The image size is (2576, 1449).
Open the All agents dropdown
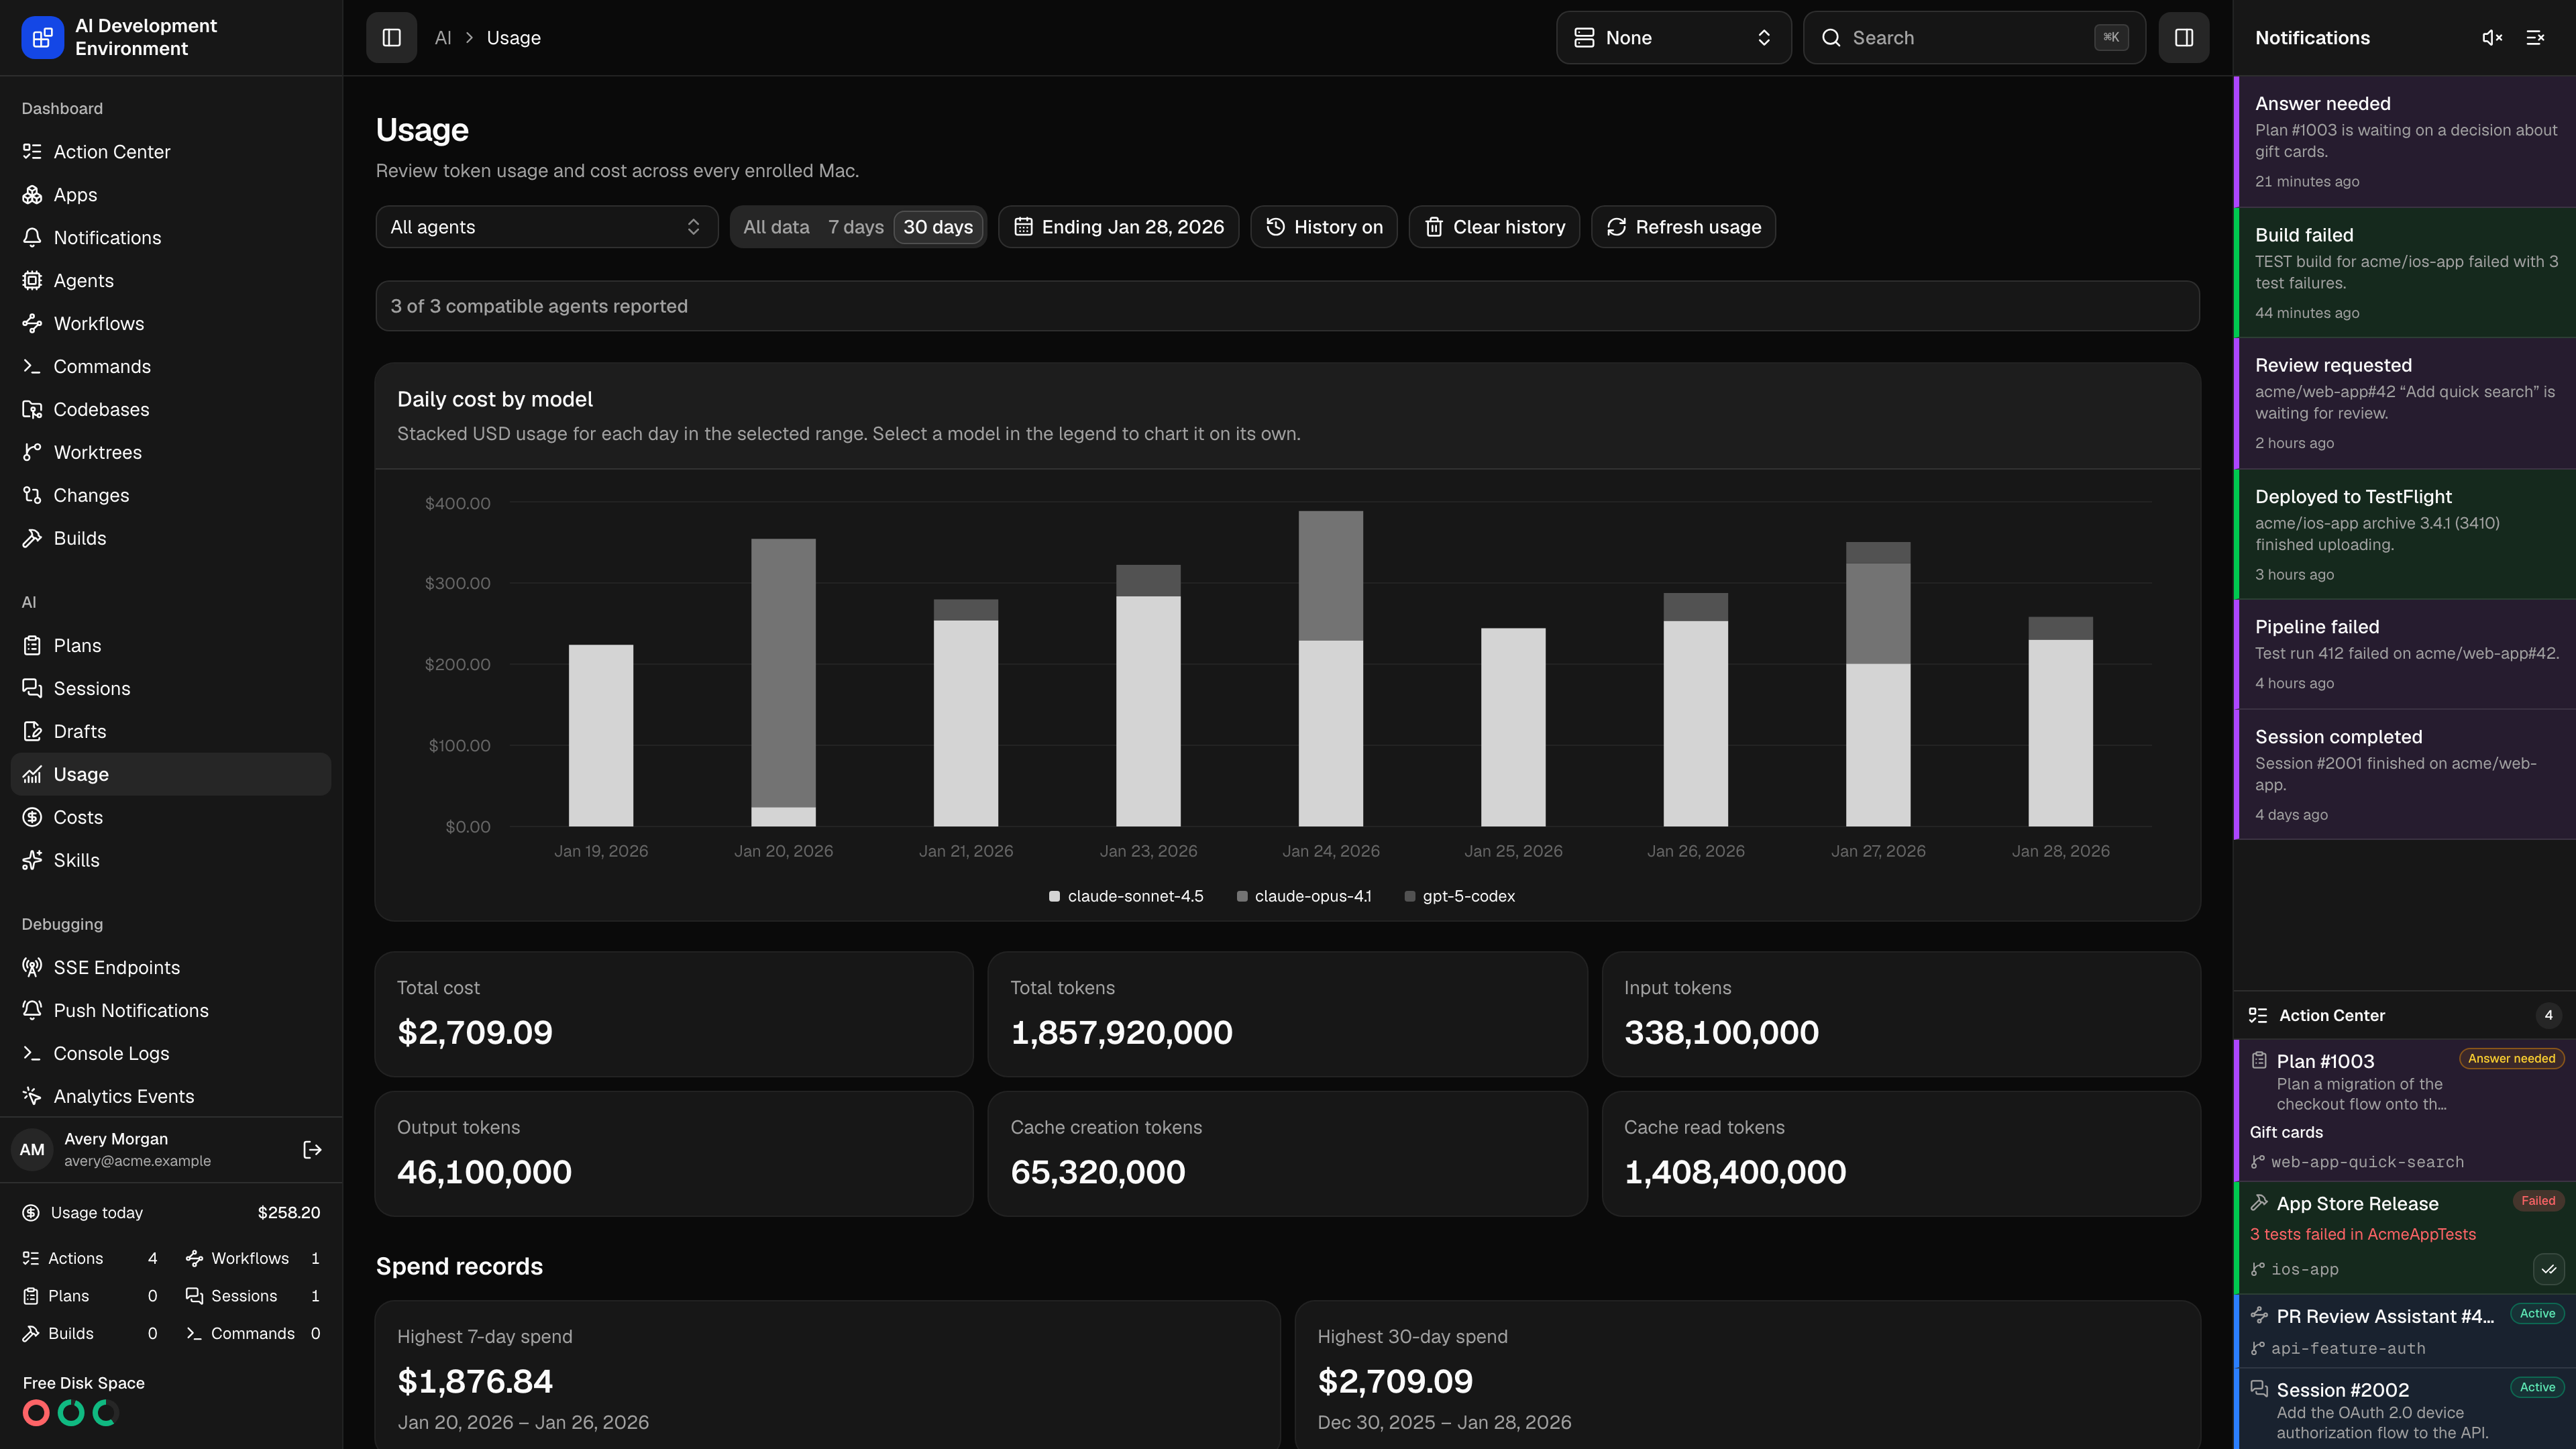546,227
